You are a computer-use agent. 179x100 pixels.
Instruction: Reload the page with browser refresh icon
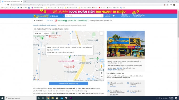tap(8, 5)
